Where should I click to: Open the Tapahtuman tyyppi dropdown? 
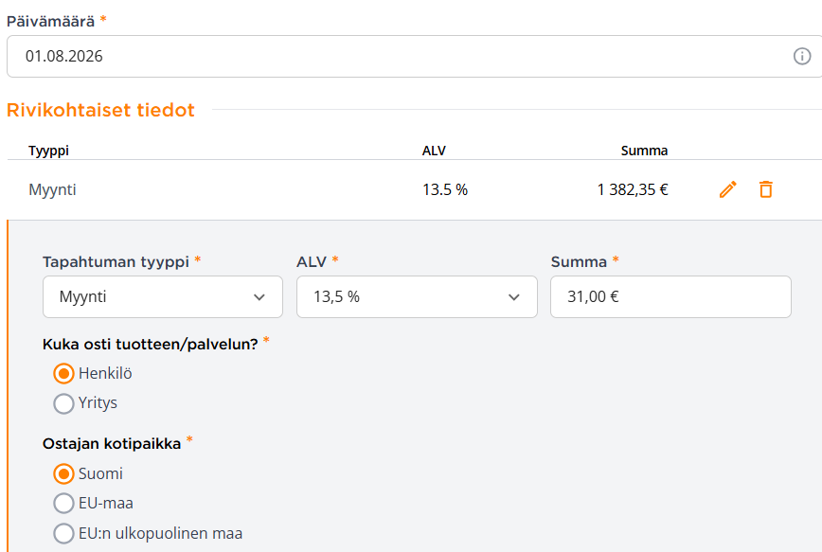tap(163, 296)
